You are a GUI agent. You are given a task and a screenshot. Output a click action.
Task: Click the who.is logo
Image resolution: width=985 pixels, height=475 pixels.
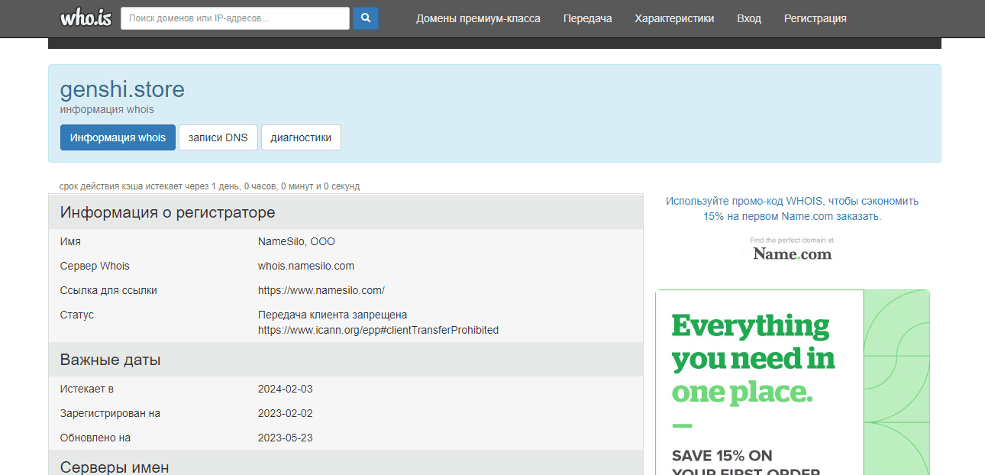pos(86,18)
